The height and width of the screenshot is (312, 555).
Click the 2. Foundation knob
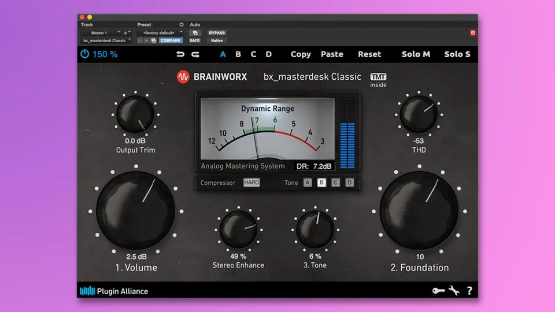coord(419,211)
